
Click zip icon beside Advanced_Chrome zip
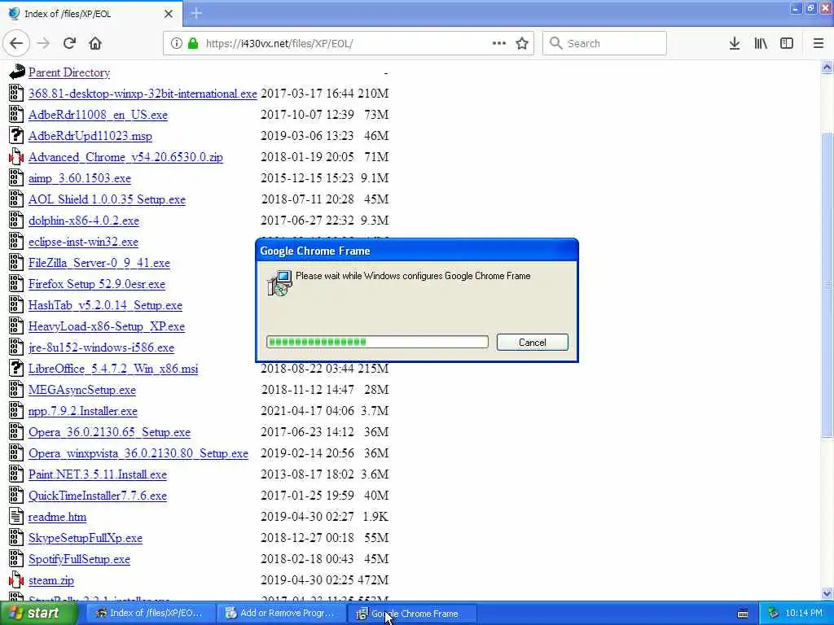16,157
